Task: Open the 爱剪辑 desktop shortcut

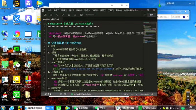Action: pos(28,51)
